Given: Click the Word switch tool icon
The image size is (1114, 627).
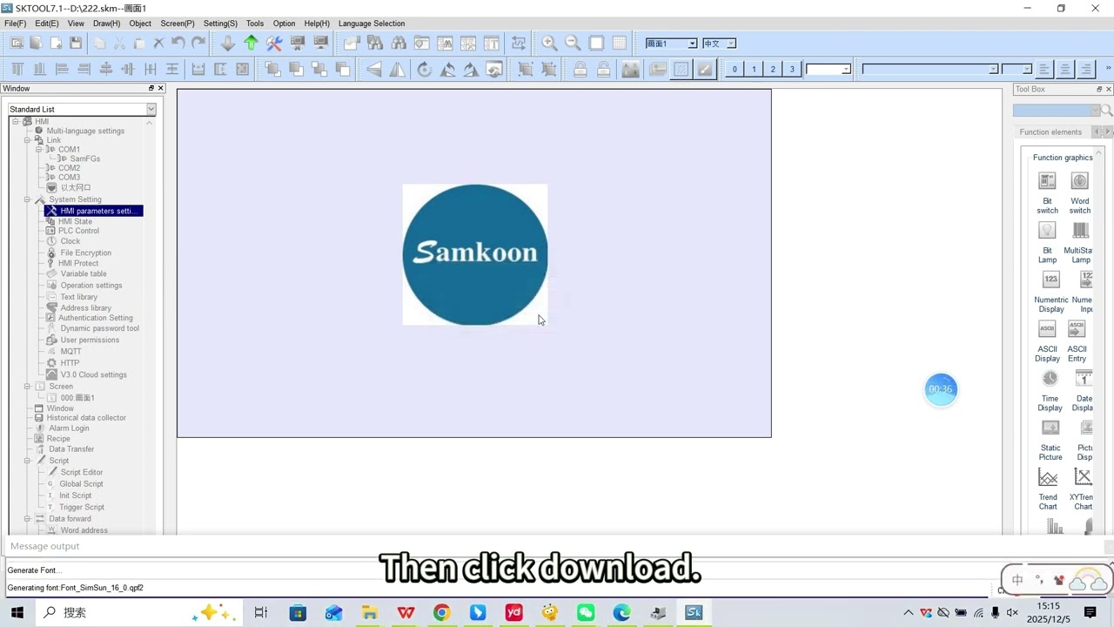Looking at the screenshot, I should (x=1080, y=180).
